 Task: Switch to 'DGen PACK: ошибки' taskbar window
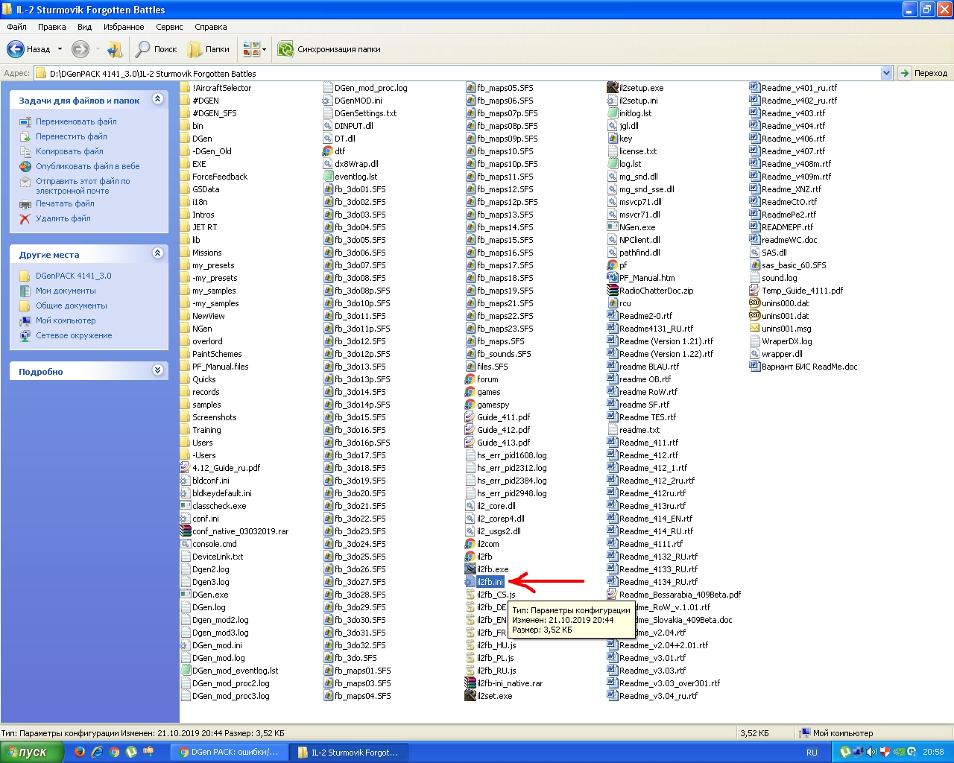(x=230, y=752)
